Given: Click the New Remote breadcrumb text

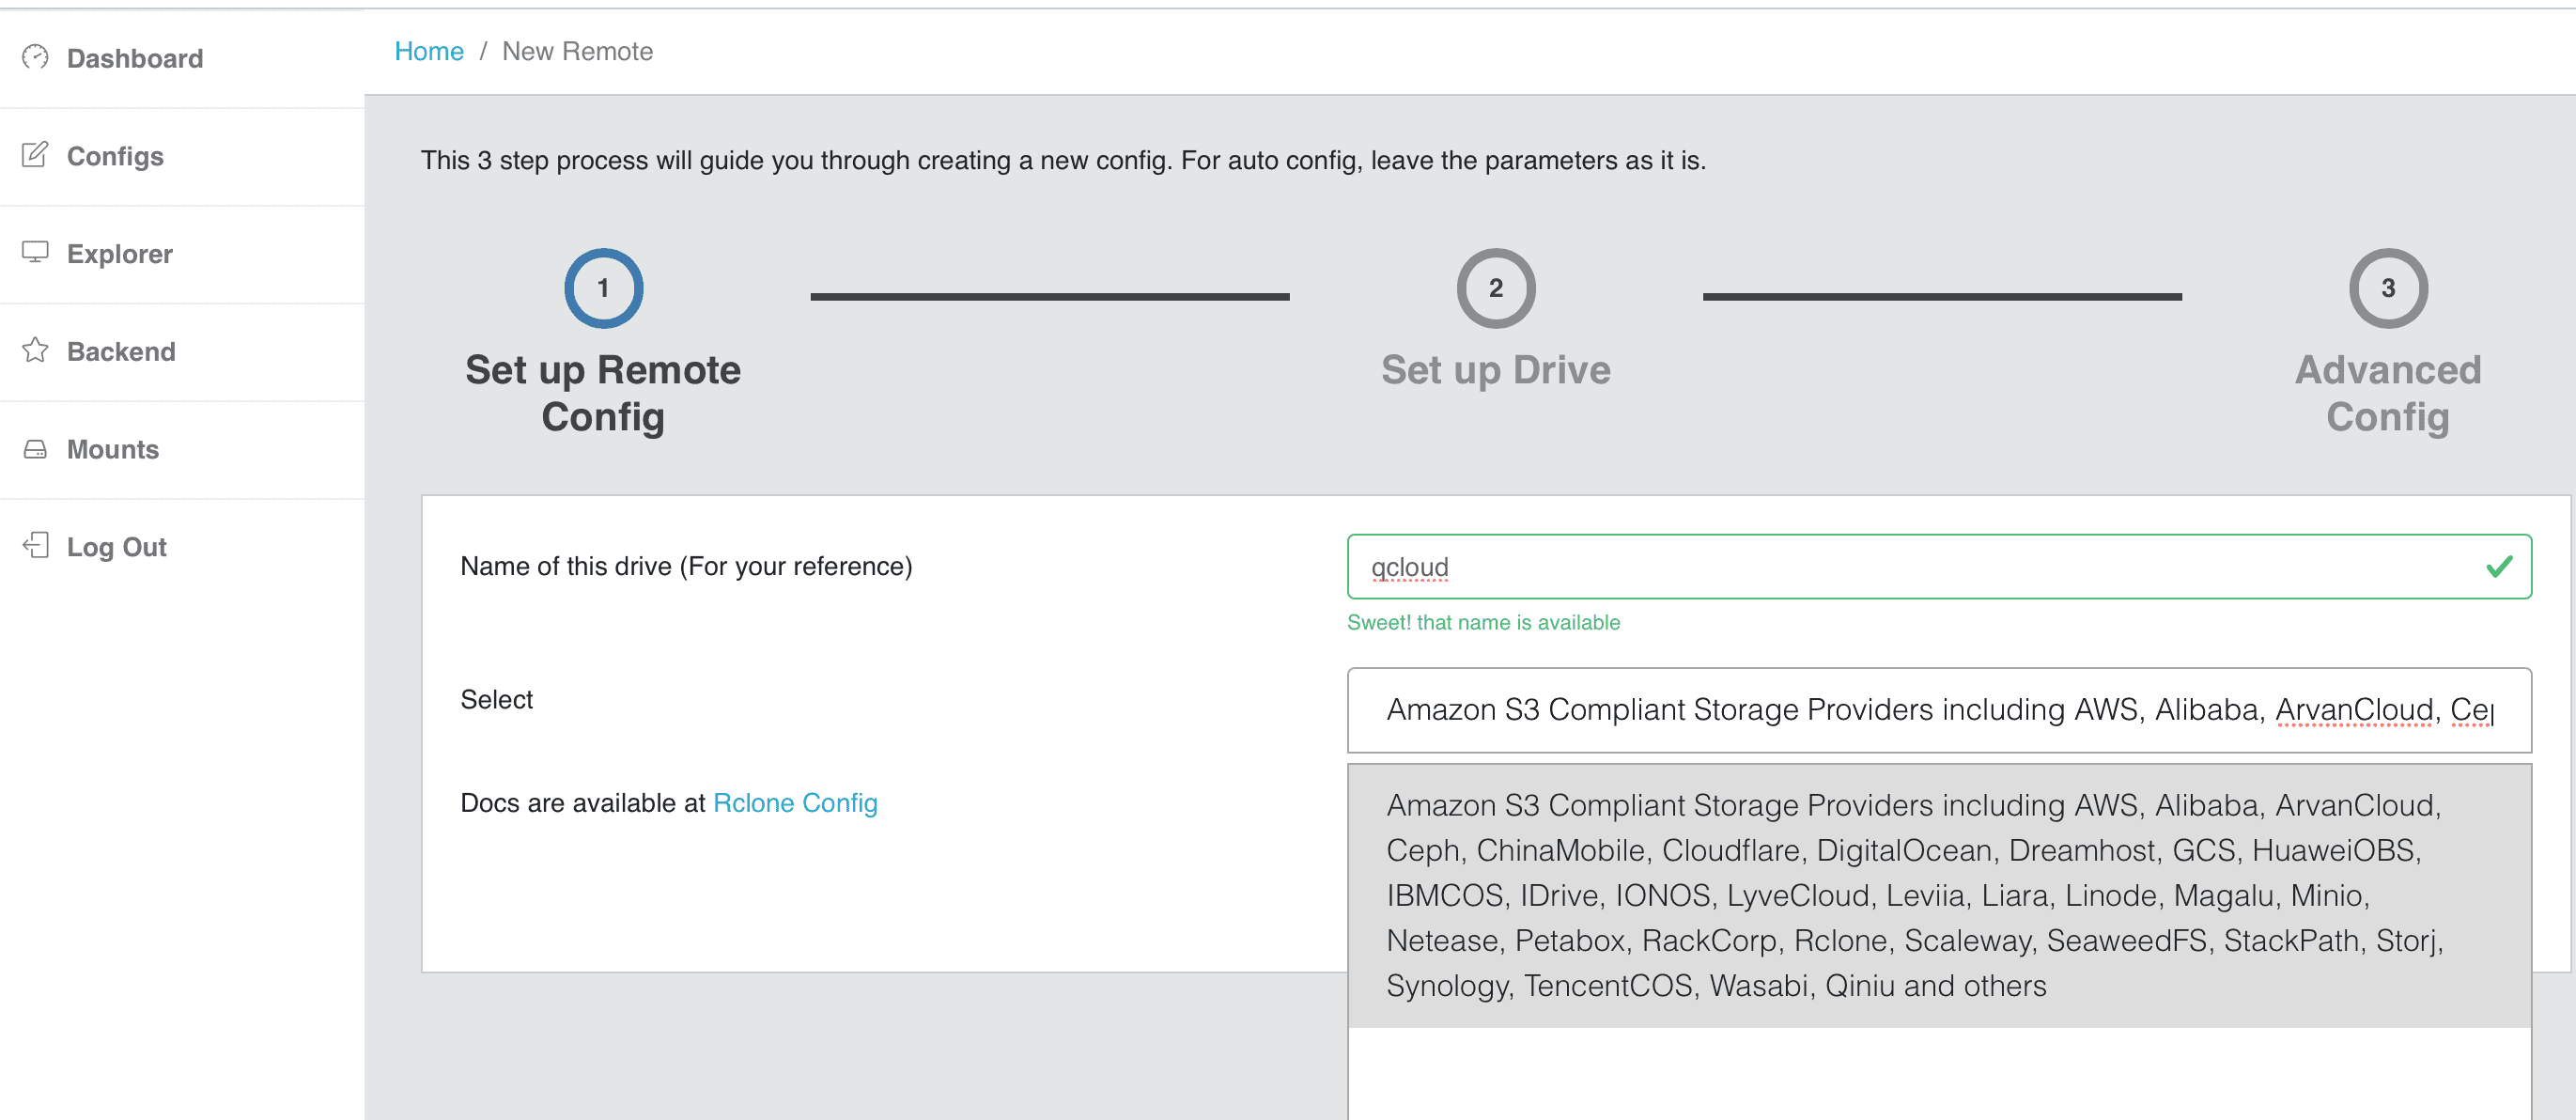Looking at the screenshot, I should click(577, 51).
